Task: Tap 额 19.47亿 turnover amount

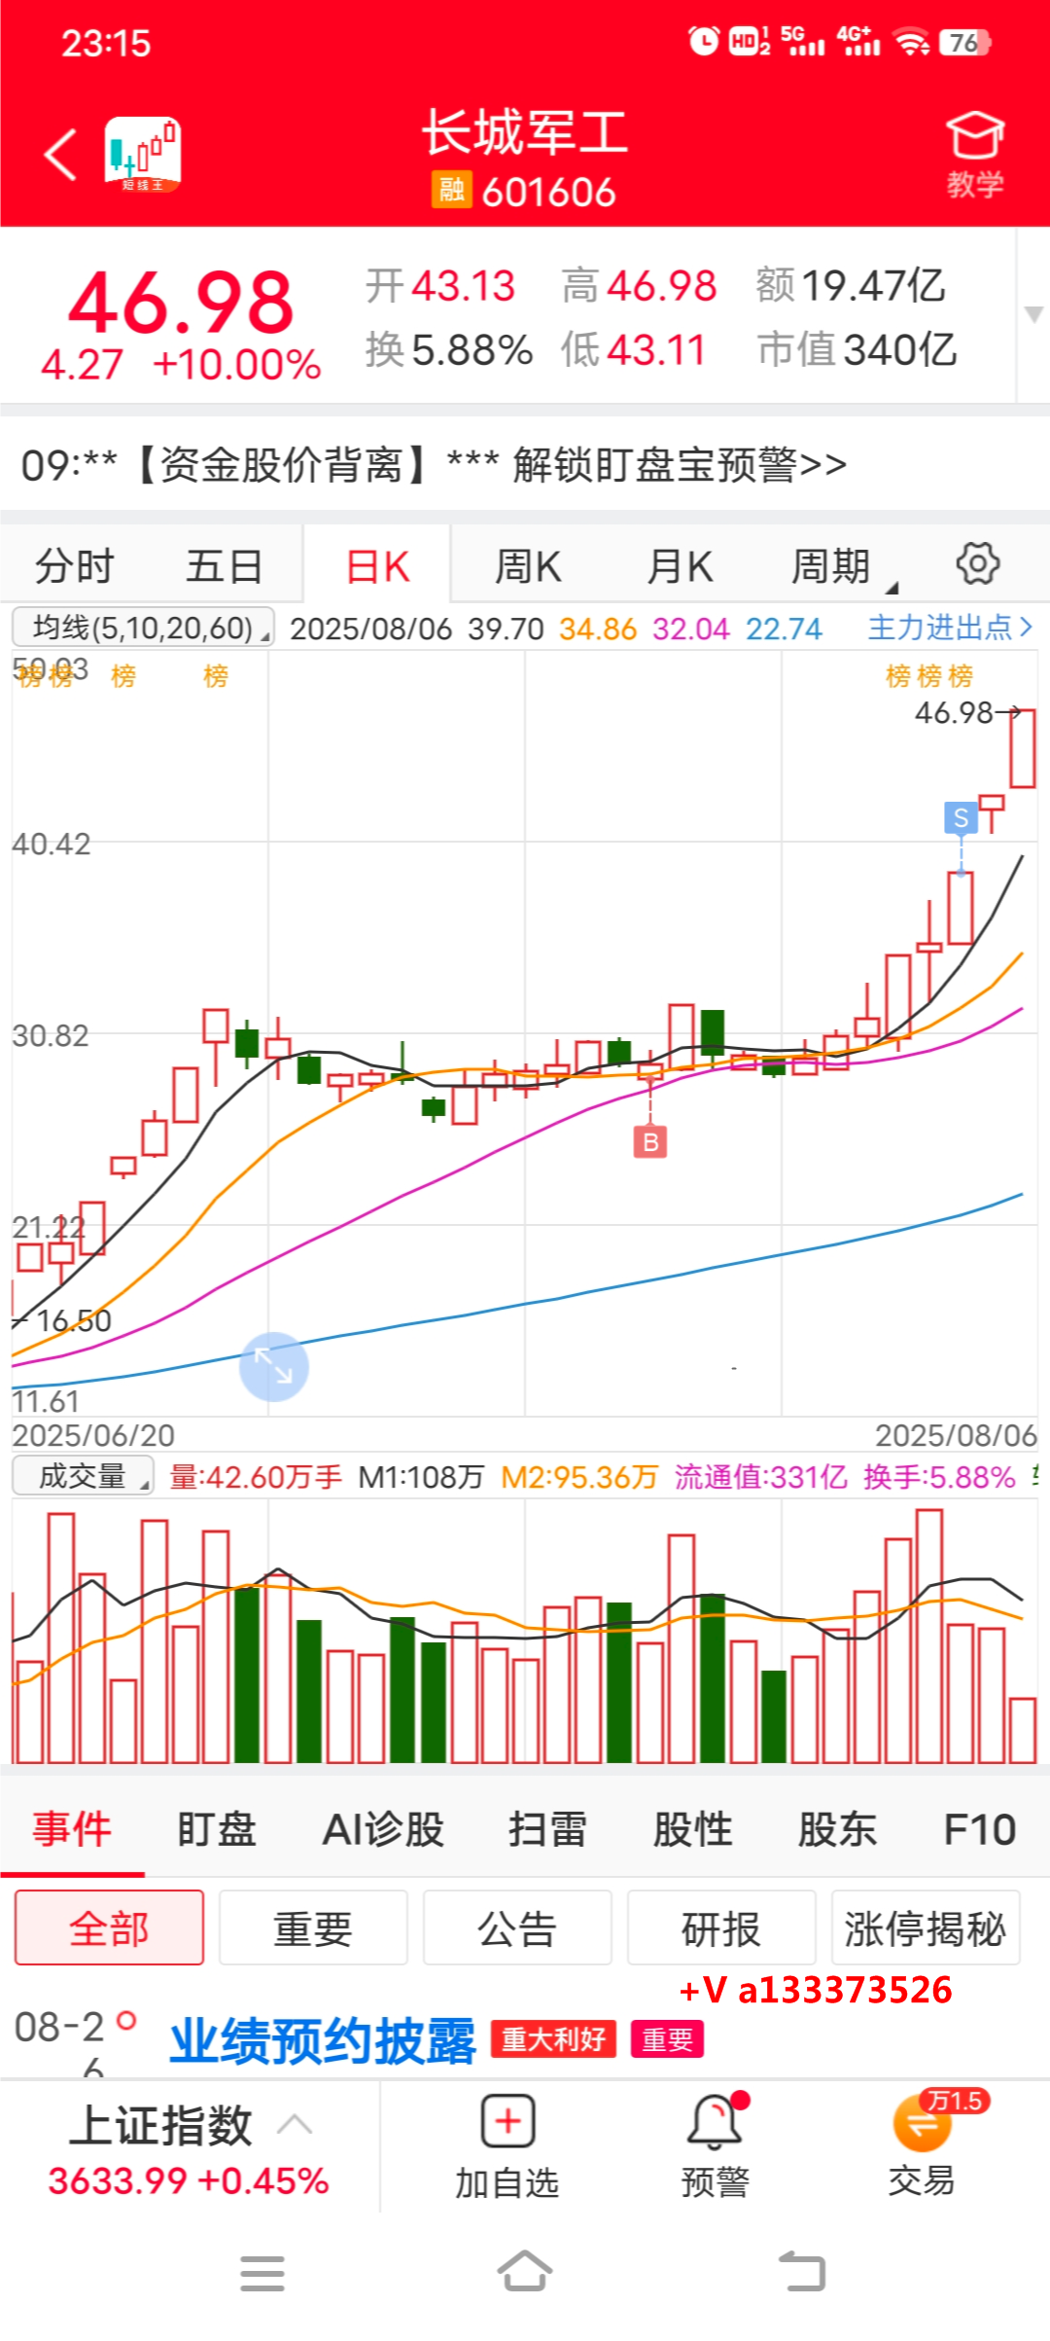Action: (851, 285)
